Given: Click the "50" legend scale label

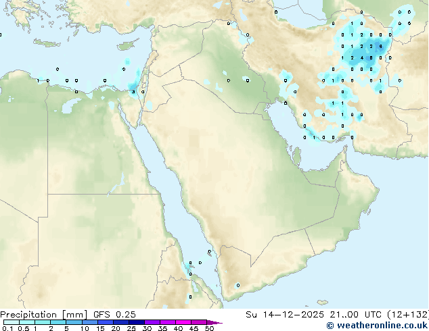Looking at the screenshot, I should [x=209, y=328].
